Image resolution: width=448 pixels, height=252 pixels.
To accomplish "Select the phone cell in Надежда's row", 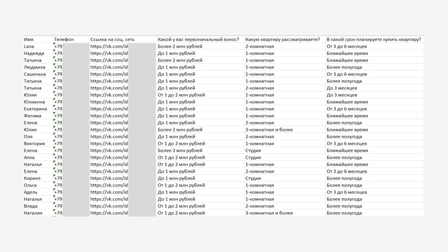I will point(58,53).
